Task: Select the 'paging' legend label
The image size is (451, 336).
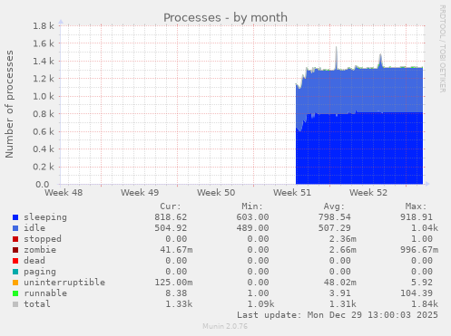Action: click(40, 272)
